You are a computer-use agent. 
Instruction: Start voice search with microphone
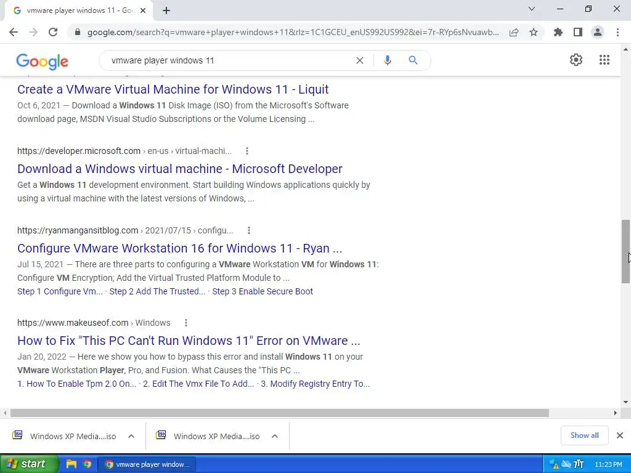point(388,60)
